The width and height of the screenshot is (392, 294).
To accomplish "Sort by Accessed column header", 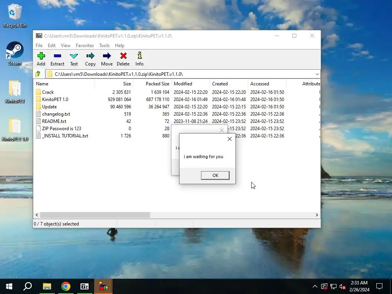I will click(267, 84).
